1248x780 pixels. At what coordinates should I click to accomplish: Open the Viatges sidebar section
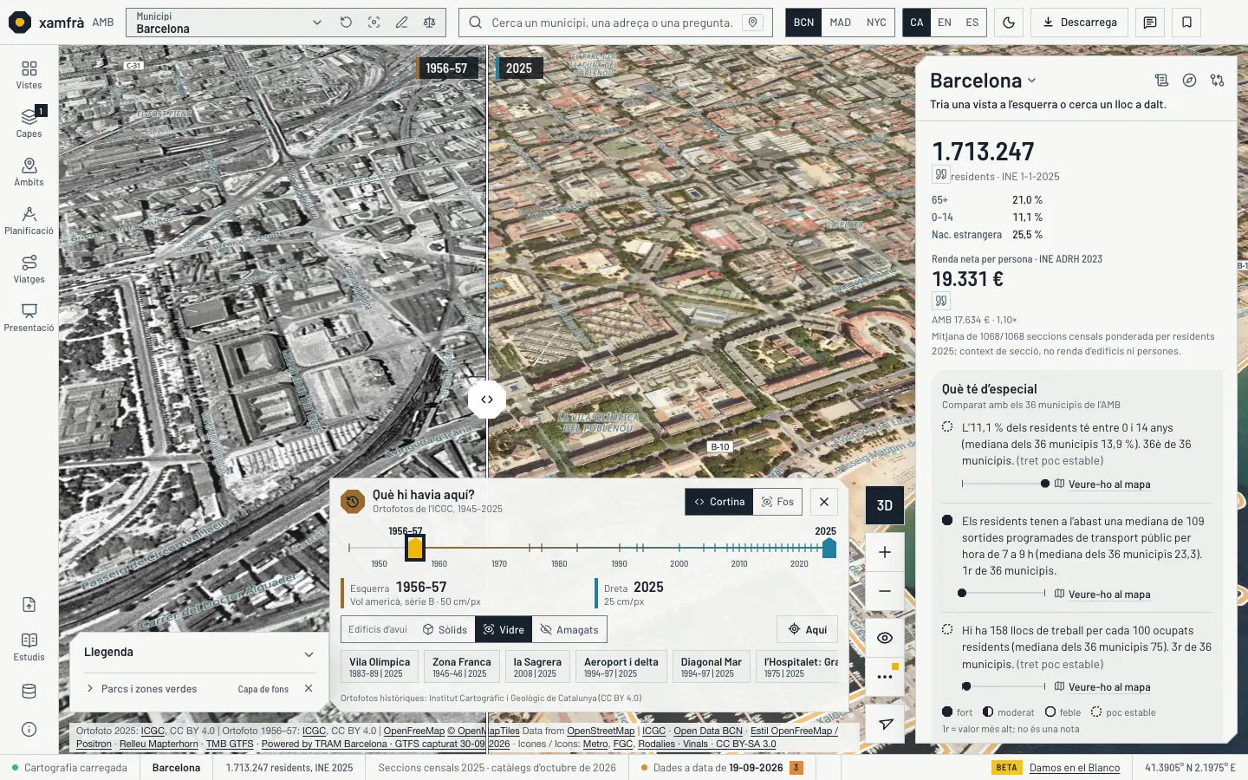coord(29,269)
